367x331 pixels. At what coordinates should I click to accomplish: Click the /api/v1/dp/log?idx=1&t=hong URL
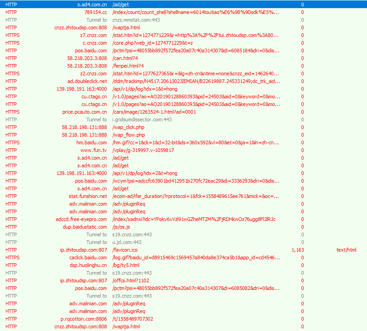coord(145,89)
